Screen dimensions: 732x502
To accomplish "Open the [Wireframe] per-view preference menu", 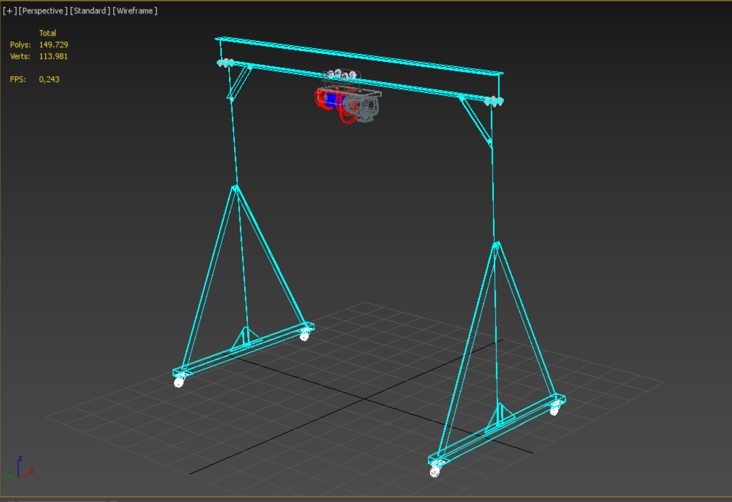I will click(x=135, y=11).
